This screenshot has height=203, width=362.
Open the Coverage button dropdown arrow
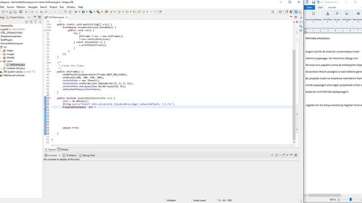pyautogui.click(x=94, y=12)
